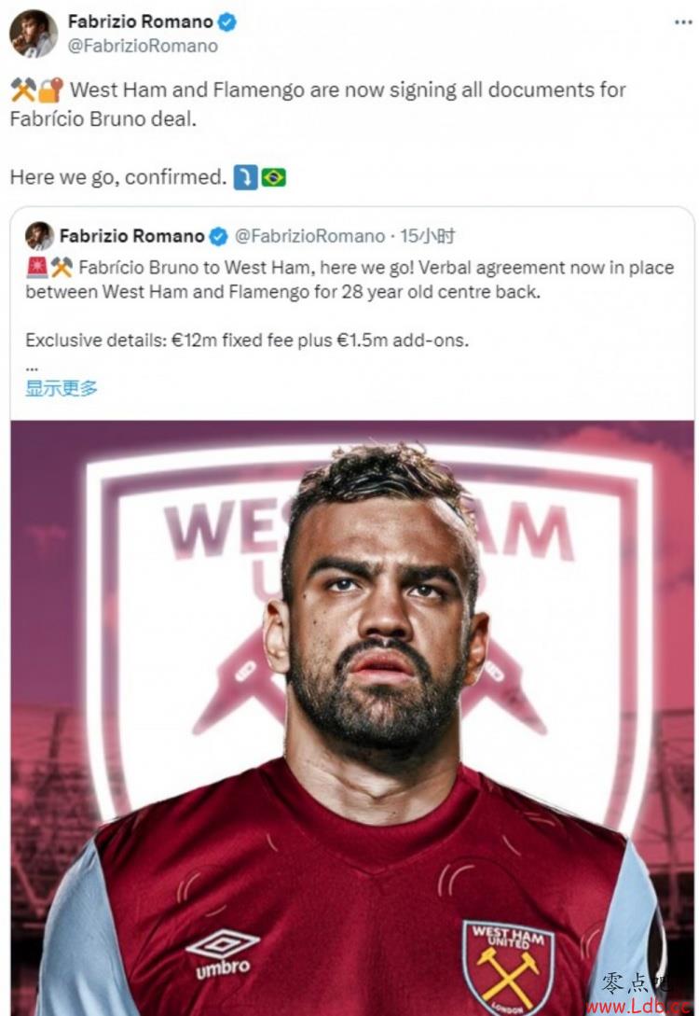
Task: Click the Brazil flag emoji
Action: [x=273, y=177]
